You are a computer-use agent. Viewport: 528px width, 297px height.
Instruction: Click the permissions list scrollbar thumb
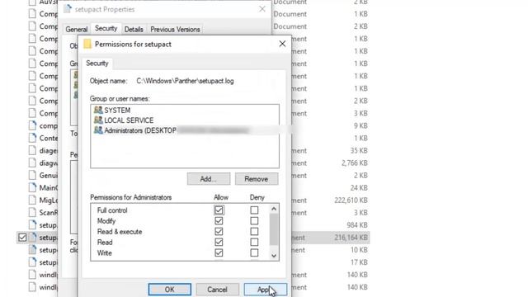pos(274,229)
